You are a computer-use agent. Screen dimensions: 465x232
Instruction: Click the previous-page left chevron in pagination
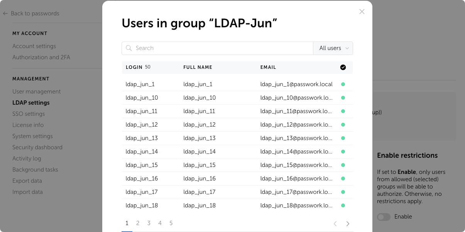(x=335, y=224)
